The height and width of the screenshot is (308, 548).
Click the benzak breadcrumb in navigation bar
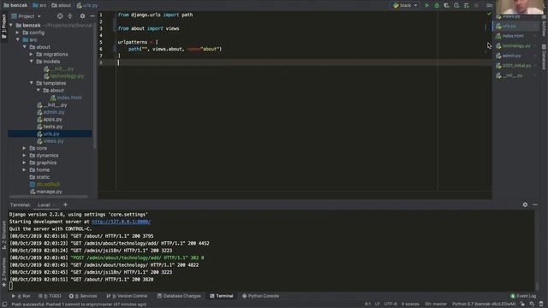tap(15, 5)
